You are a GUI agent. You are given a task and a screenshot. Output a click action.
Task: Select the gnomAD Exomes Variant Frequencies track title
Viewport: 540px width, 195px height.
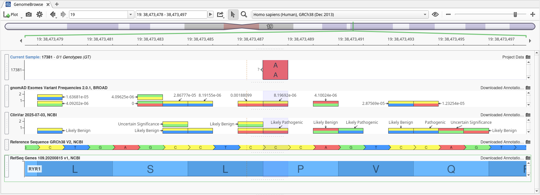tap(59, 88)
